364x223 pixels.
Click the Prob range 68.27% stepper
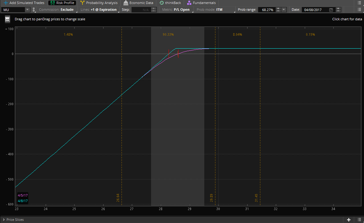[278, 10]
